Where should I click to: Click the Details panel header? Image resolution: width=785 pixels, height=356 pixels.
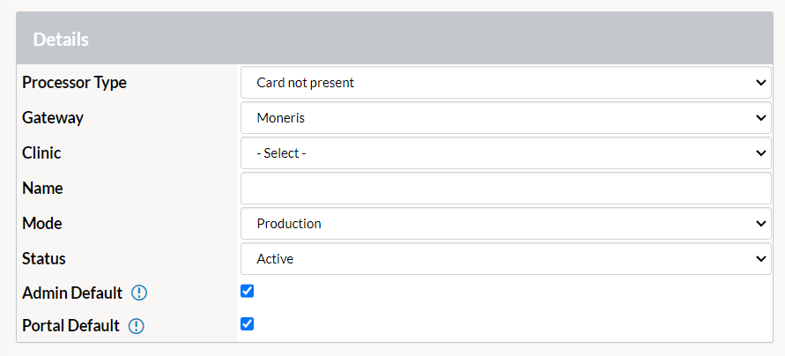(395, 38)
